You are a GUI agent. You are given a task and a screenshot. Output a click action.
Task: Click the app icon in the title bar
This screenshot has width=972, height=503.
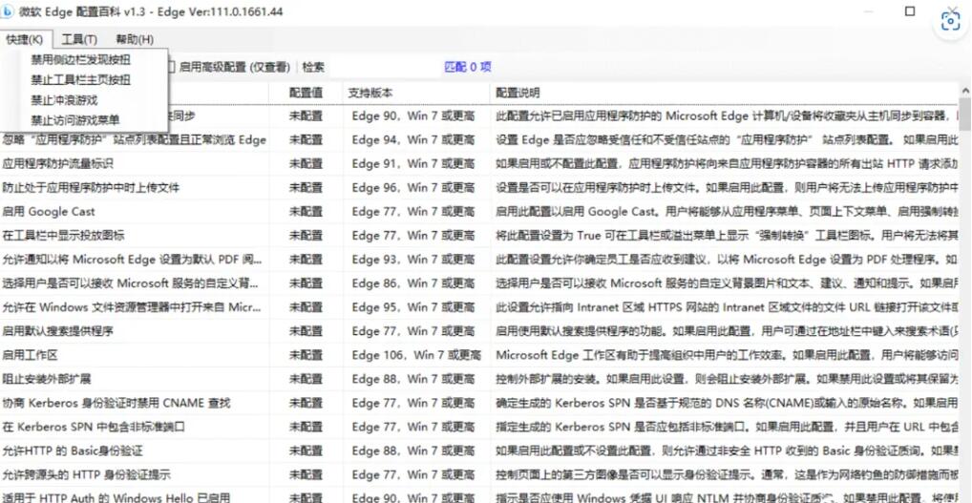[x=7, y=11]
